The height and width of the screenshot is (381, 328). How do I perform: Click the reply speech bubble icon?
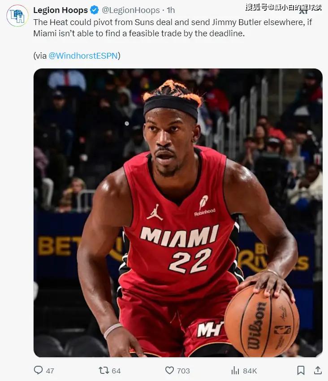(38, 370)
